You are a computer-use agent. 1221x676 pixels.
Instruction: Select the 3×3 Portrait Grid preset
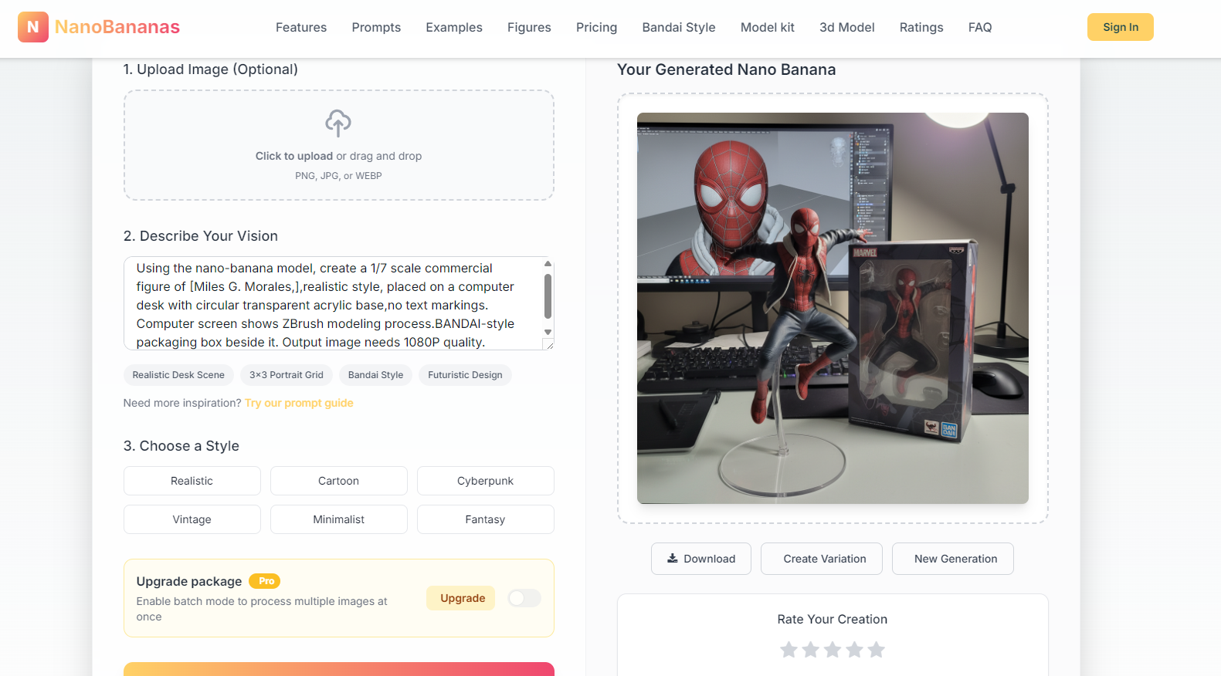coord(287,375)
